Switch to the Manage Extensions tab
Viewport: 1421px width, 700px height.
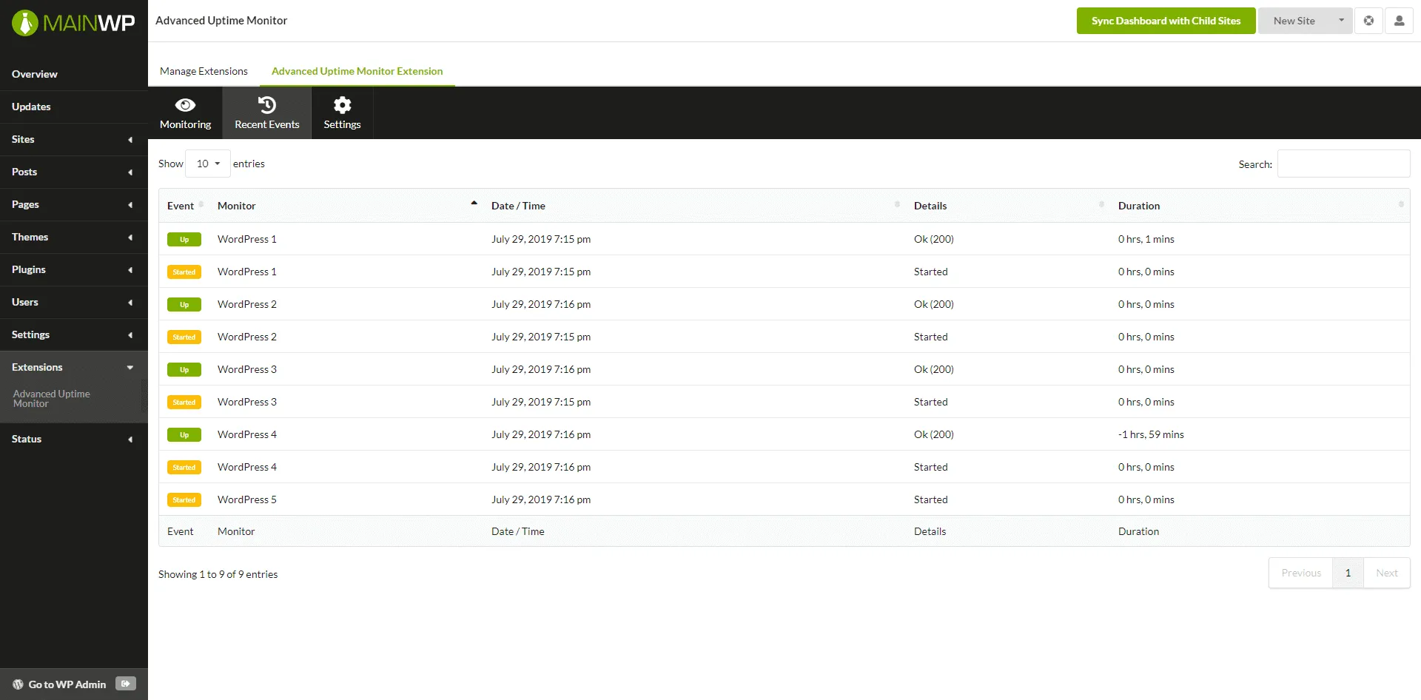pos(204,71)
